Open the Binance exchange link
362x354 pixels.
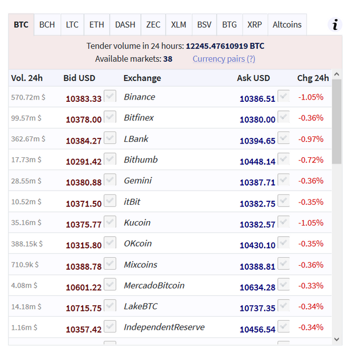139,97
